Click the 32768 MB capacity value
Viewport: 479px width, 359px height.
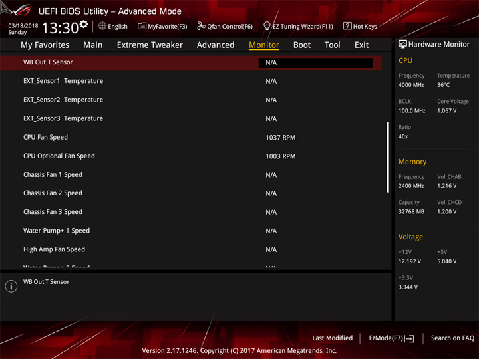(x=411, y=211)
